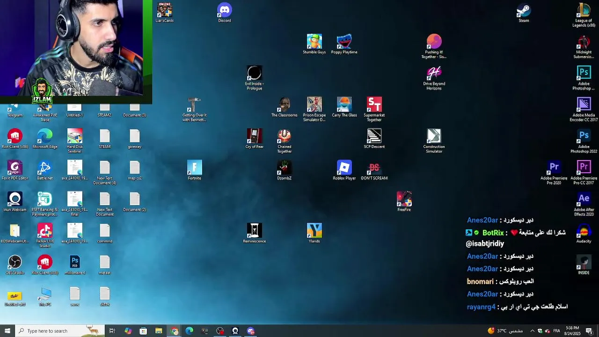Open Stumble Guys game icon
Viewport: 599px width, 337px height.
(314, 44)
